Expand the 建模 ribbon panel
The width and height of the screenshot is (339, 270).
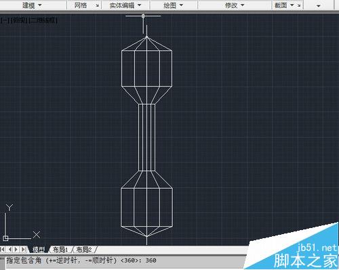coord(32,5)
